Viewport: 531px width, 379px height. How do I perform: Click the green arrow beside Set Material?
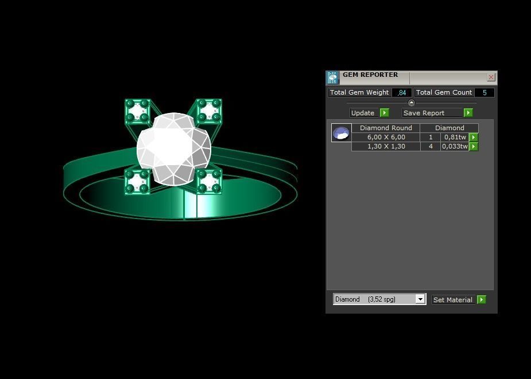click(x=481, y=299)
